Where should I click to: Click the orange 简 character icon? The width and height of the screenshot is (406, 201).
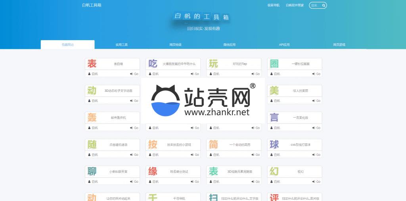(214, 145)
